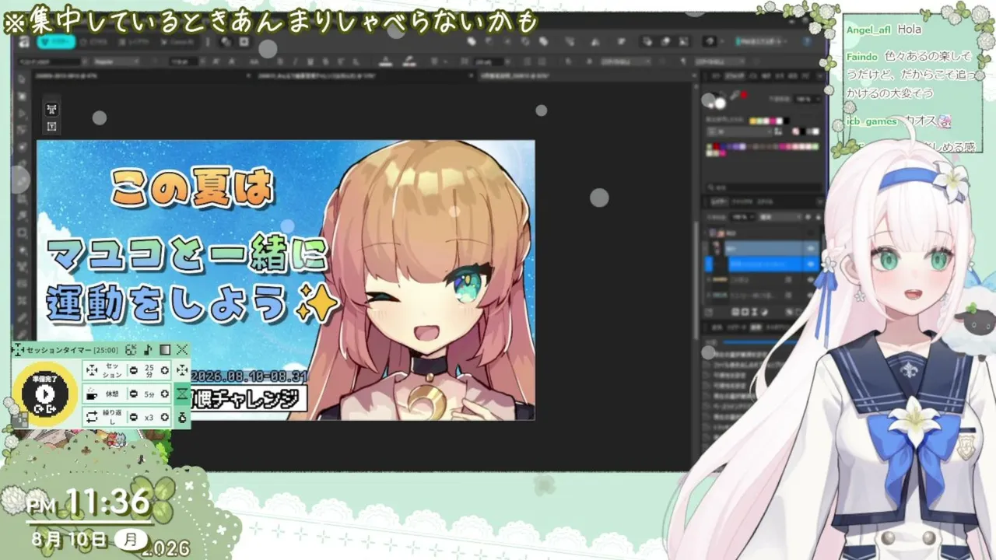Viewport: 996px width, 560px height.
Task: Click the music note icon in the timer title bar
Action: pos(148,350)
